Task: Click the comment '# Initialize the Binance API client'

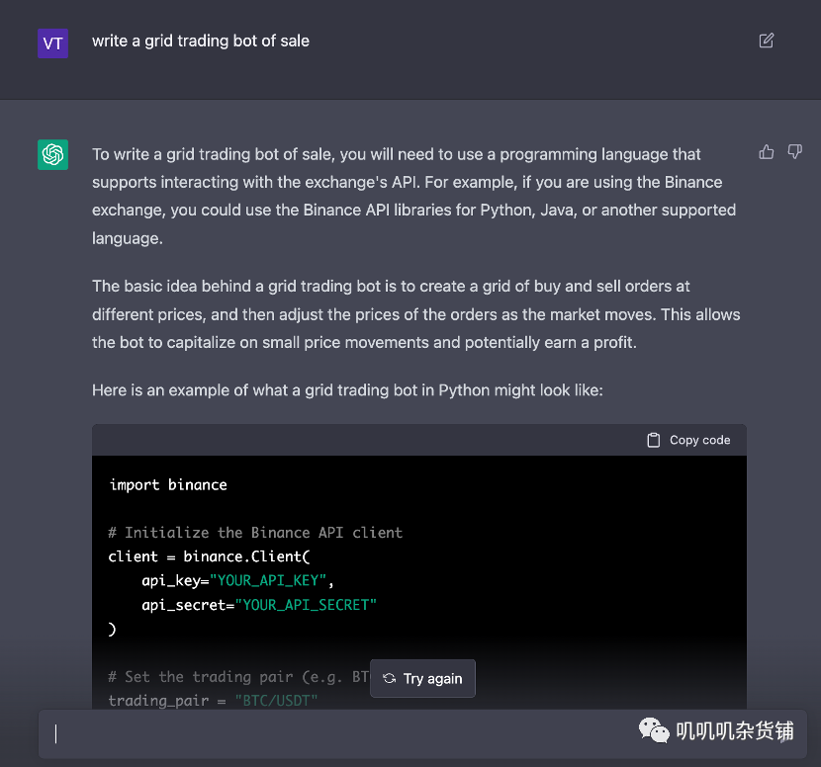Action: point(255,533)
